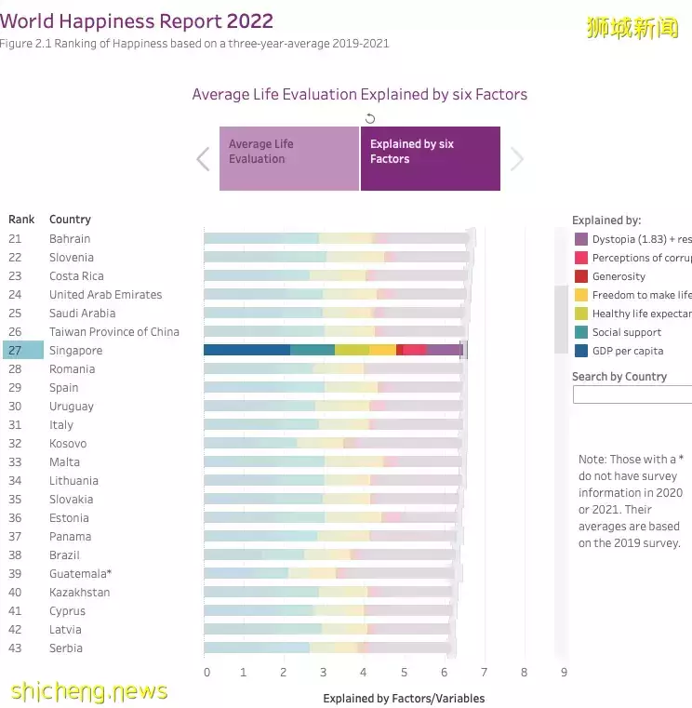Switch to Average Life Evaluation tab
Image resolution: width=692 pixels, height=708 pixels.
tap(288, 159)
